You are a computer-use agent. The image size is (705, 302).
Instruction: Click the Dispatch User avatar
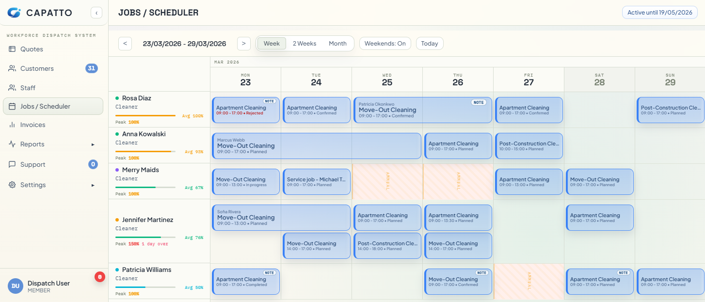click(x=15, y=286)
